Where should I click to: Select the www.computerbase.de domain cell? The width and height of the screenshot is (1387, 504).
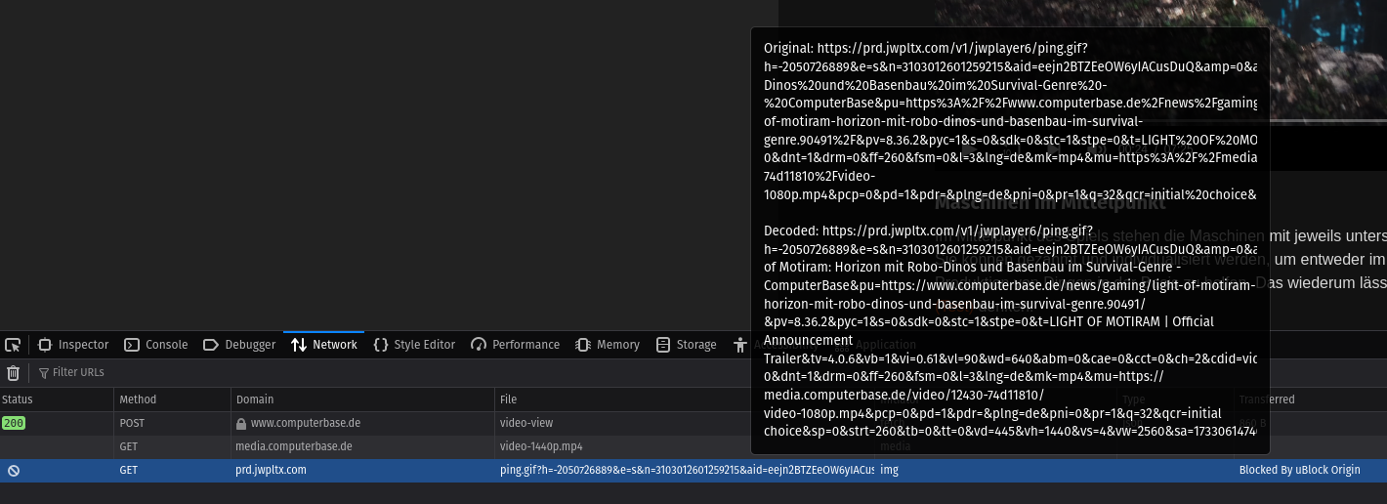(x=363, y=423)
